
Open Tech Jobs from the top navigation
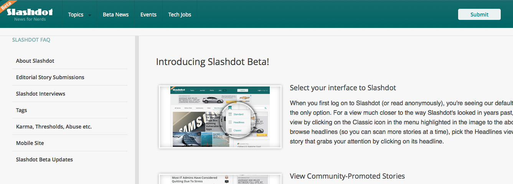(180, 15)
